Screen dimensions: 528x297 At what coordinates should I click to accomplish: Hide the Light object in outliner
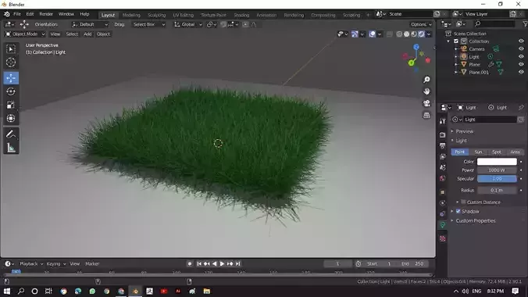(521, 56)
